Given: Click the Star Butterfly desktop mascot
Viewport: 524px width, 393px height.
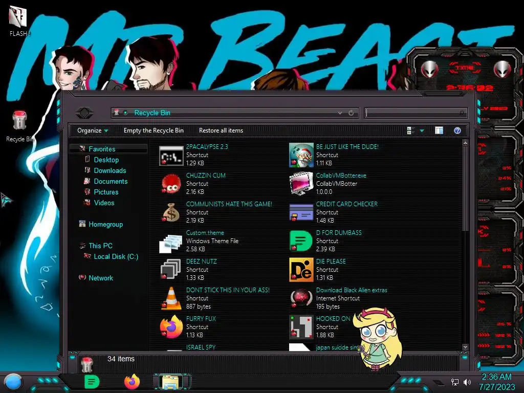Looking at the screenshot, I should point(377,338).
